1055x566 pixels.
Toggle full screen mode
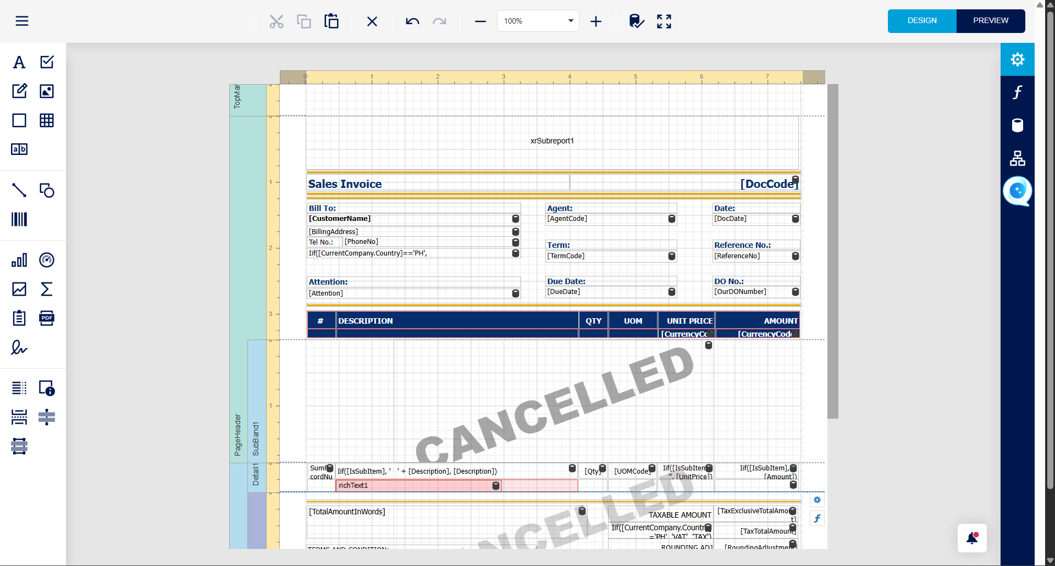pyautogui.click(x=664, y=21)
